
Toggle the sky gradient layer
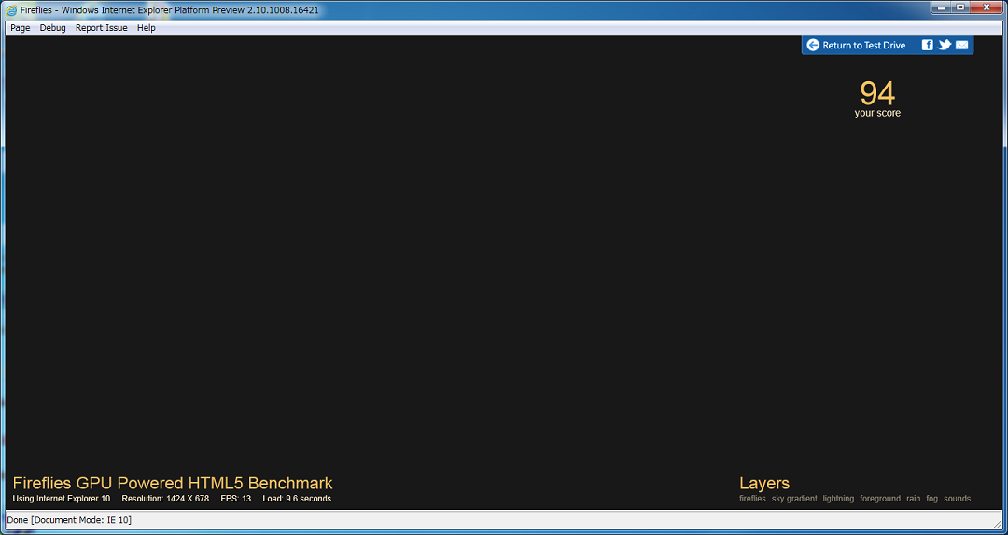(x=794, y=499)
